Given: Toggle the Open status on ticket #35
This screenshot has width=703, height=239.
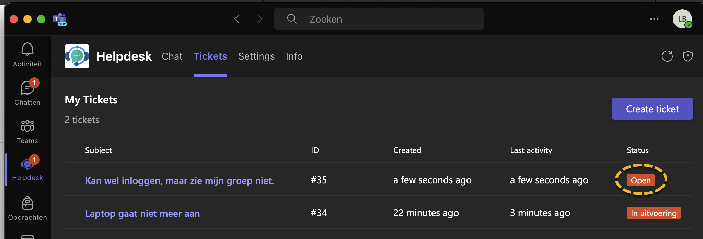Looking at the screenshot, I should tap(641, 180).
